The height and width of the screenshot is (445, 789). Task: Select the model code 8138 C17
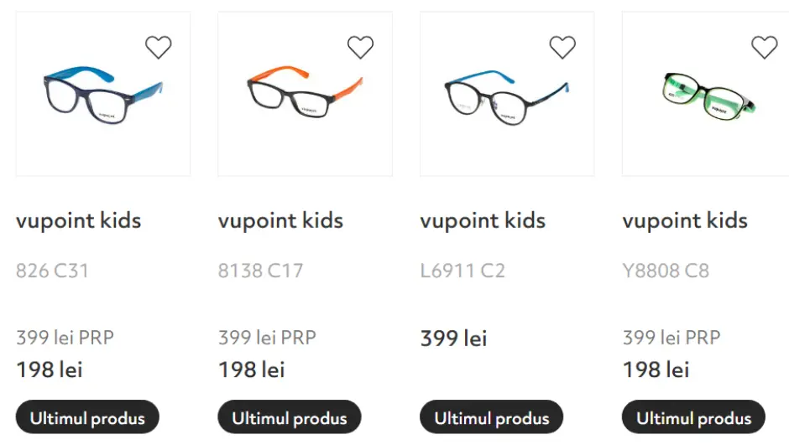pos(260,271)
